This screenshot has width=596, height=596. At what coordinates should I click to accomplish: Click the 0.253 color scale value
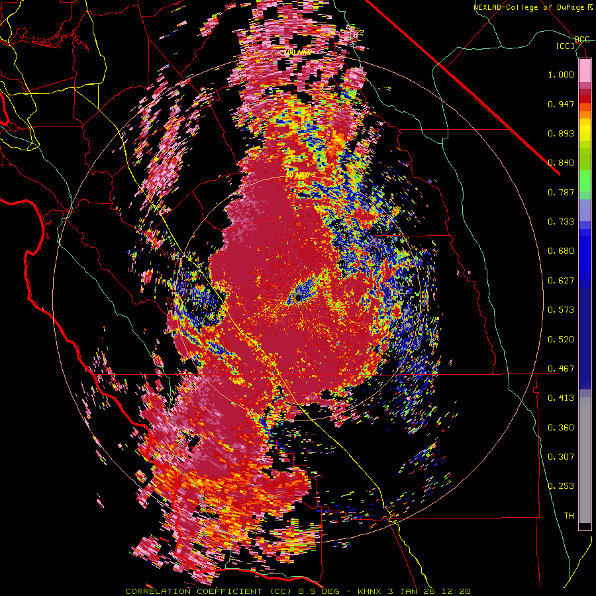(x=561, y=486)
